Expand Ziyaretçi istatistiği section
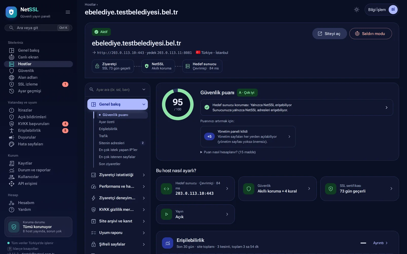This screenshot has height=254, width=407. (118, 175)
